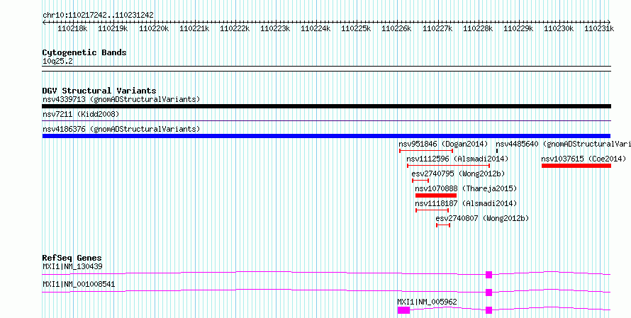The height and width of the screenshot is (318, 631).
Task: Open the nsv4339713 gnomAD variant label
Action: 121,99
